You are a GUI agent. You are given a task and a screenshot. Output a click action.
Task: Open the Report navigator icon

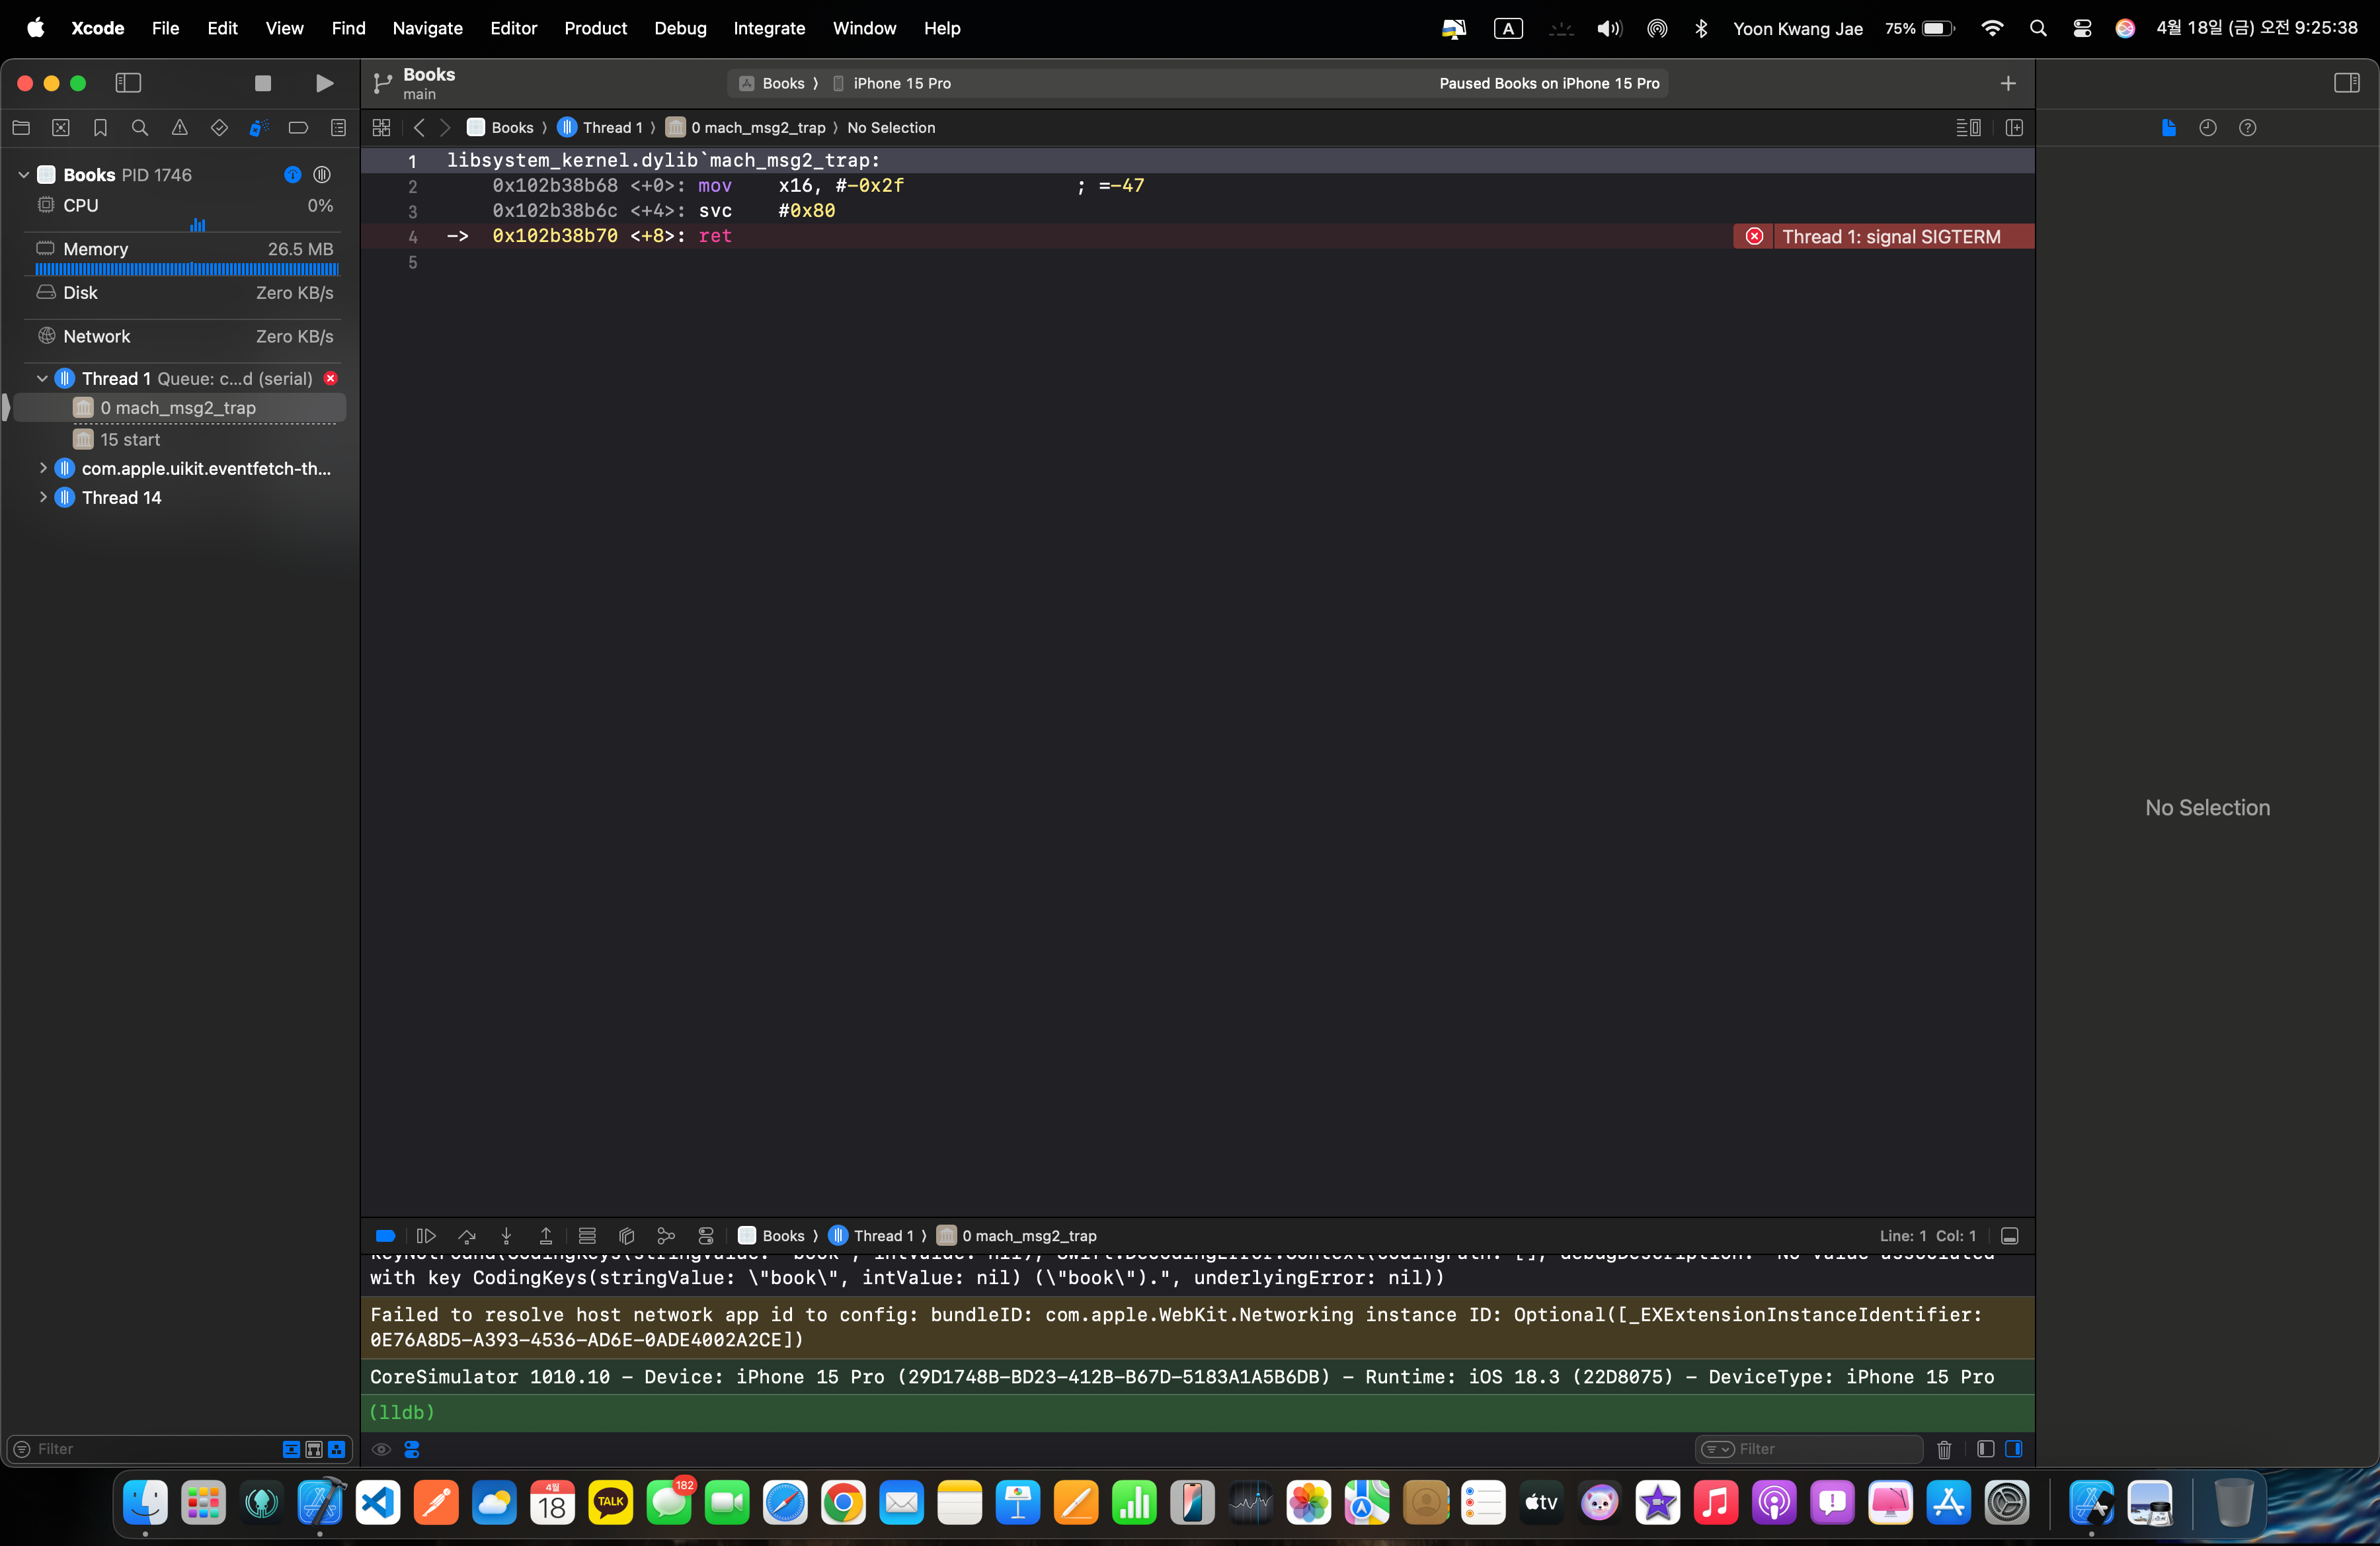[x=338, y=127]
